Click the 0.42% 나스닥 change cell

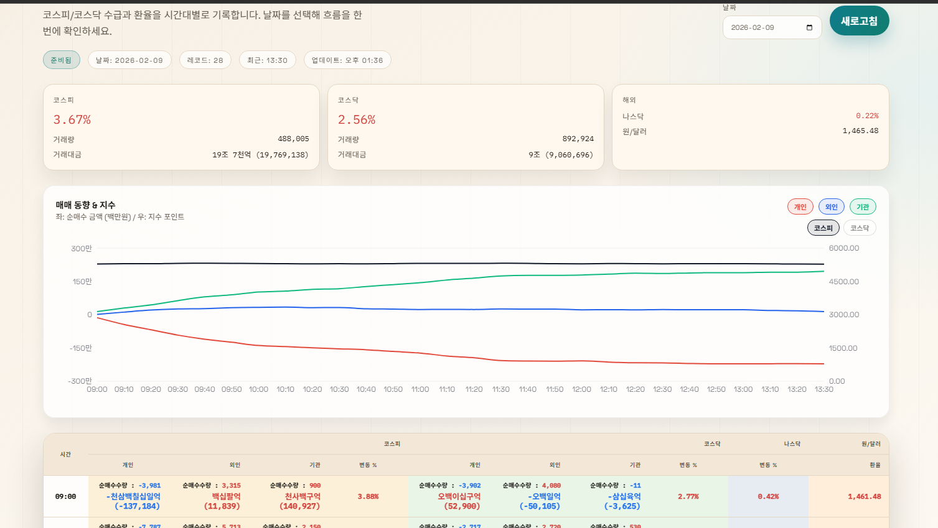[x=768, y=496]
